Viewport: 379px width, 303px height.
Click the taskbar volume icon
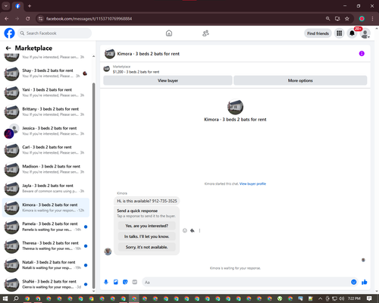pos(342,298)
